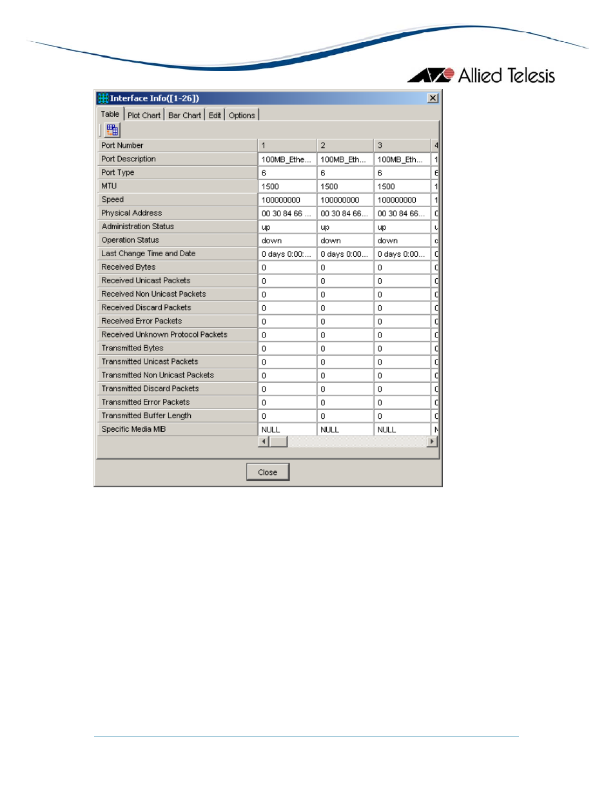This screenshot has height=797, width=615.
Task: Click port 1 Administration Status 'up' cell
Action: click(x=287, y=227)
